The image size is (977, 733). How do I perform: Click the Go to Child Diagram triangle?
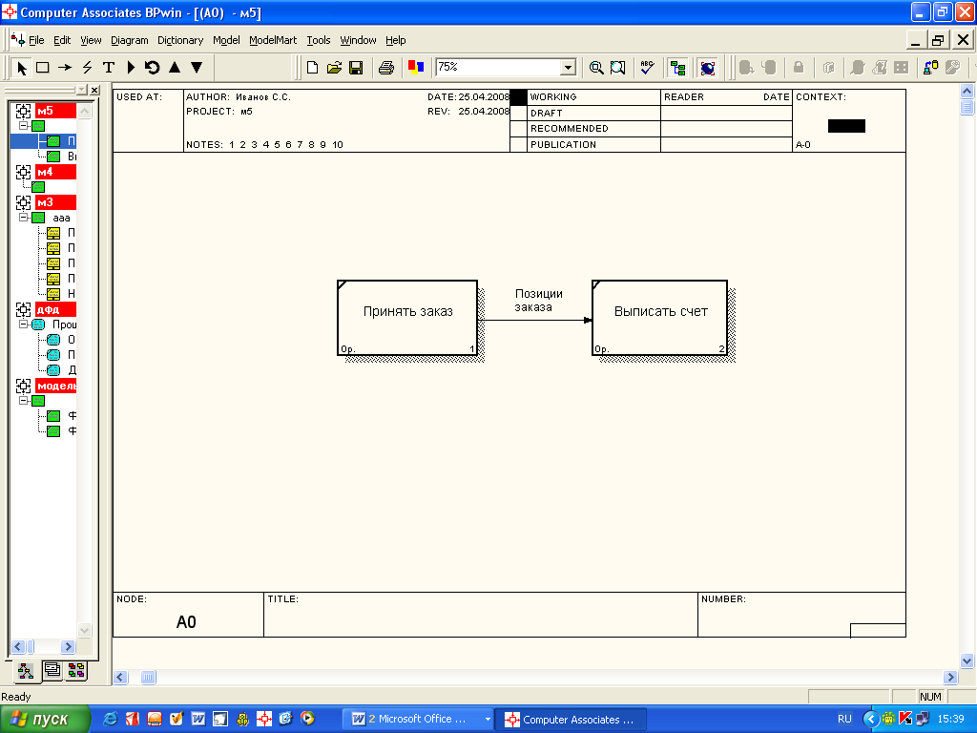click(197, 68)
